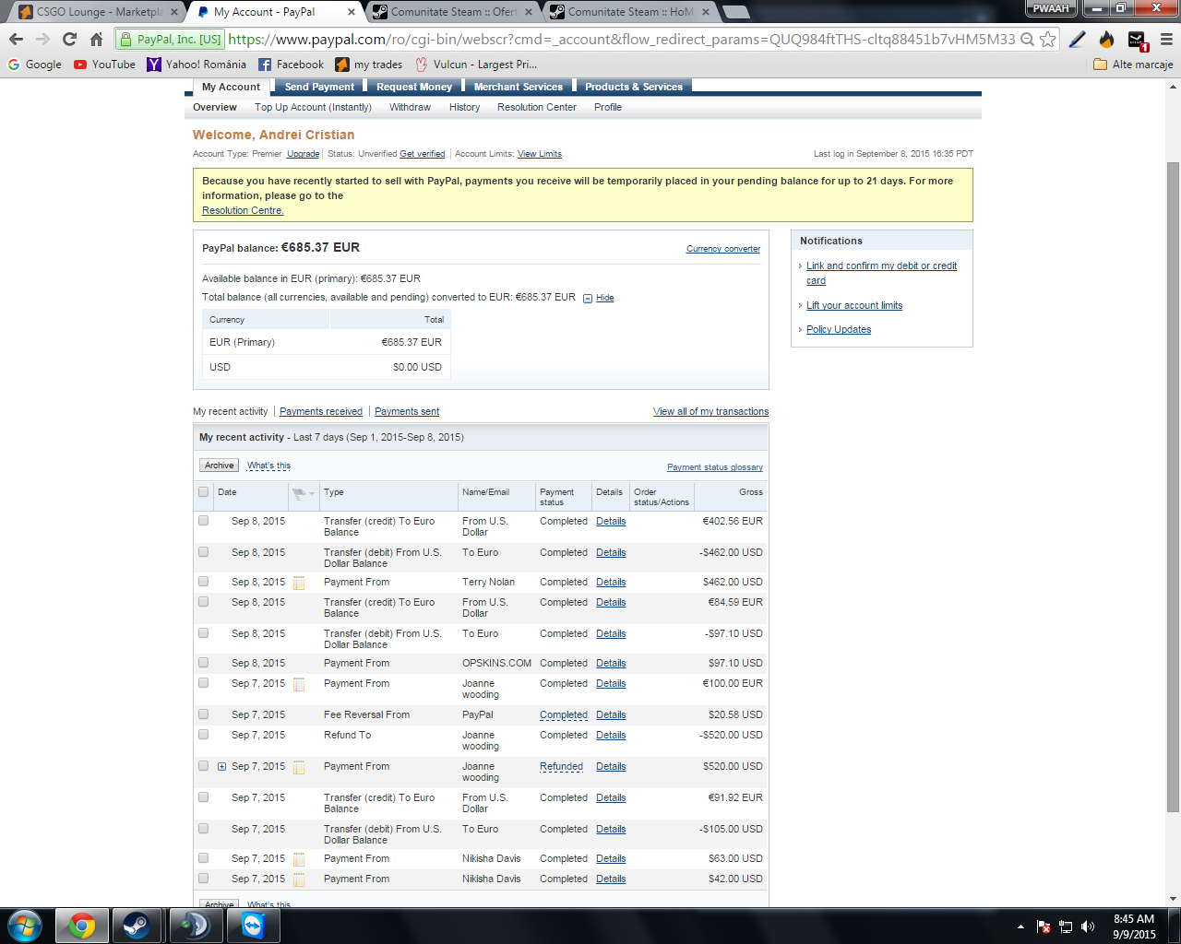
Task: Go to the Withdraw submenu item
Action: (x=410, y=107)
